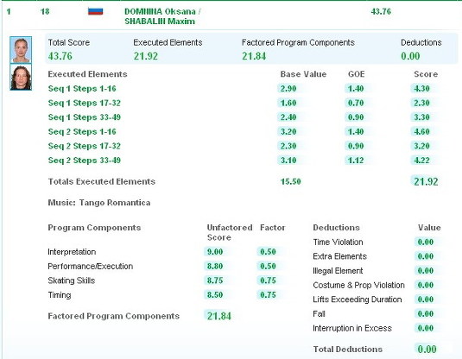Open Maxim Shabalin's portrait photo
This screenshot has height=359, width=462.
coord(21,77)
